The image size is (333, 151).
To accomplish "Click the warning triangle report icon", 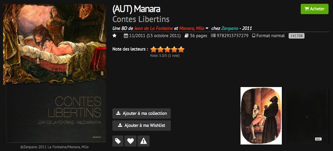I will (x=144, y=141).
